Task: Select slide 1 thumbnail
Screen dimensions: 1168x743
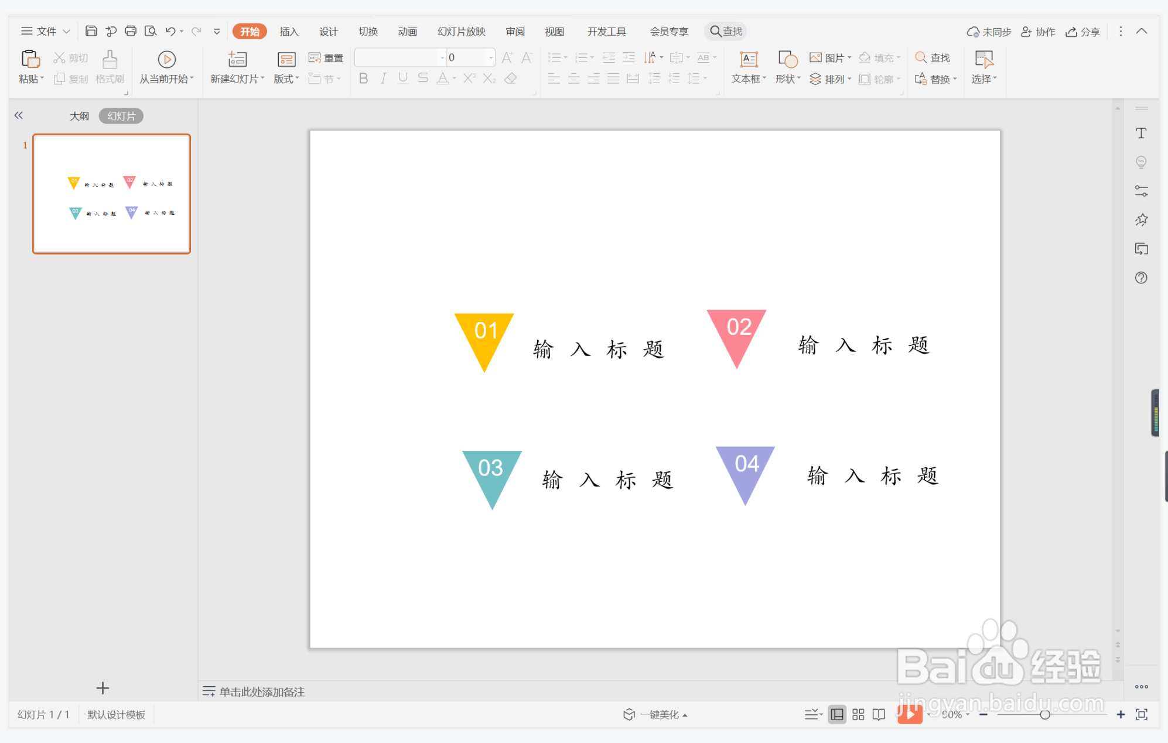Action: click(x=111, y=194)
